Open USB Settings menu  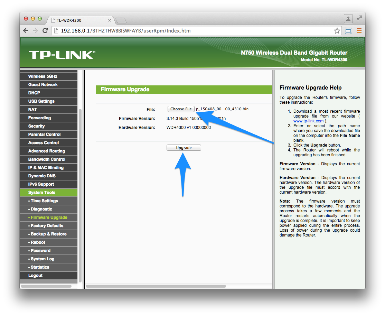coord(49,101)
